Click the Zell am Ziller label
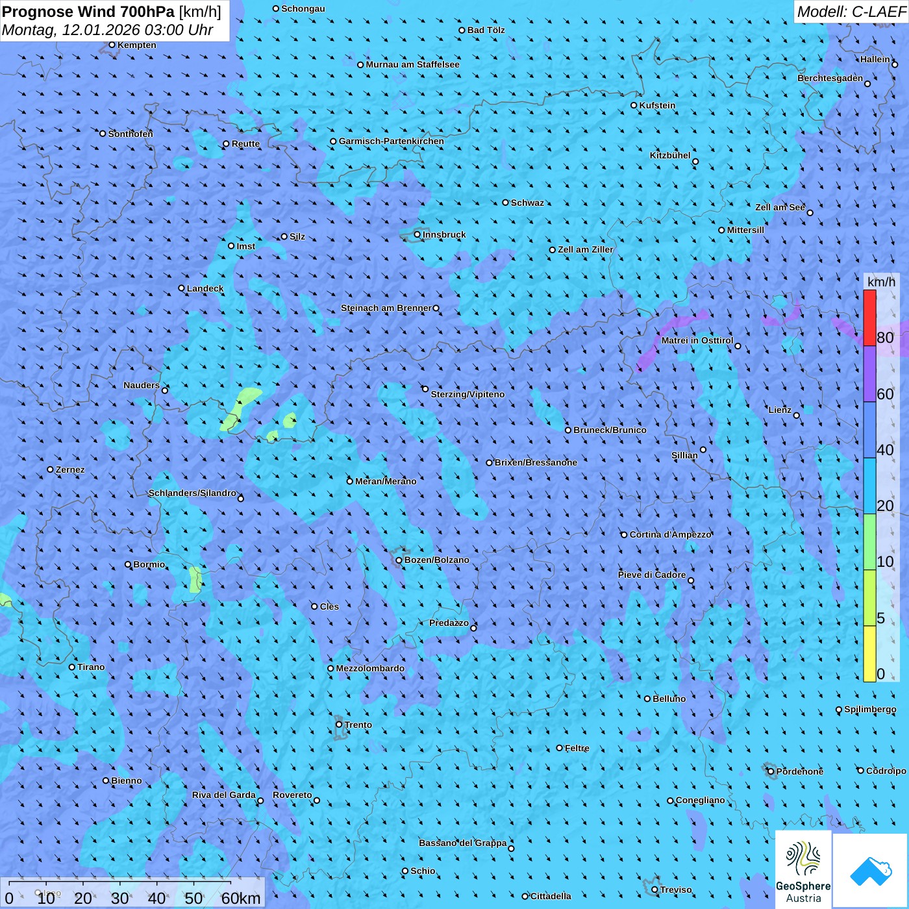 585,249
